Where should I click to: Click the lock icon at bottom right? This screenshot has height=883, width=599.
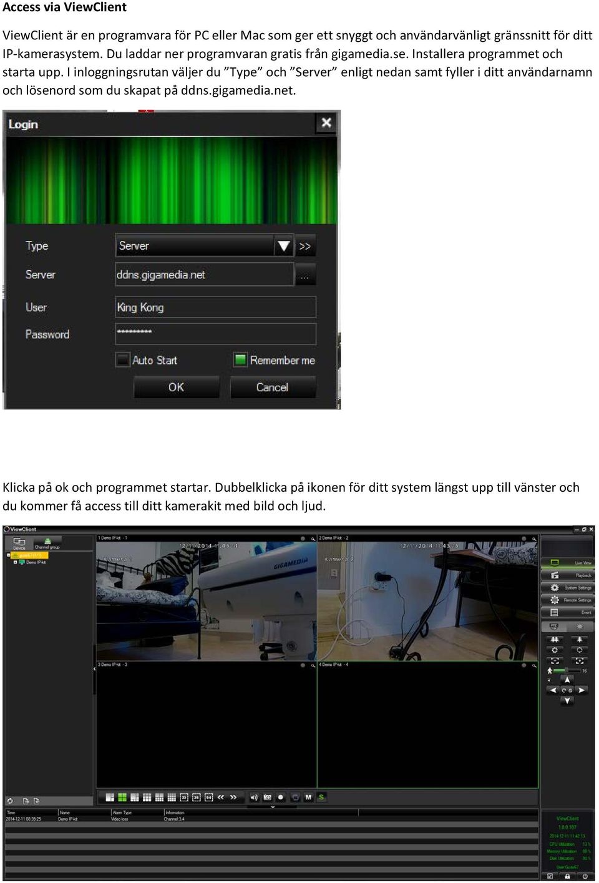pos(567,876)
